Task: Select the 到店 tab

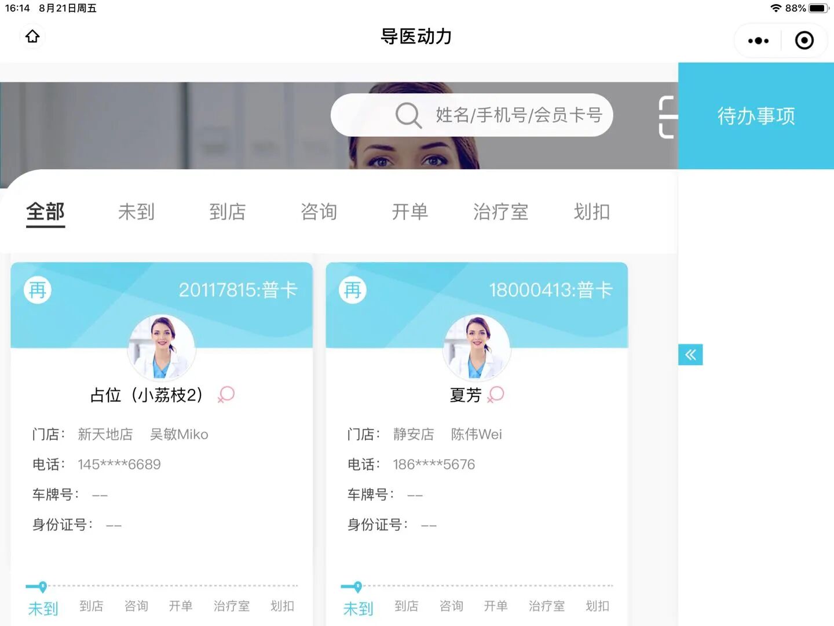Action: pos(228,212)
